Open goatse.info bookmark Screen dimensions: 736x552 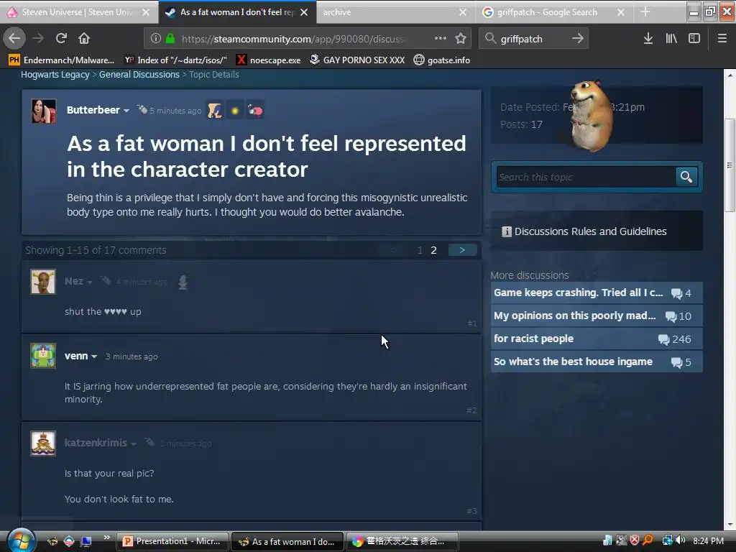[x=442, y=60]
